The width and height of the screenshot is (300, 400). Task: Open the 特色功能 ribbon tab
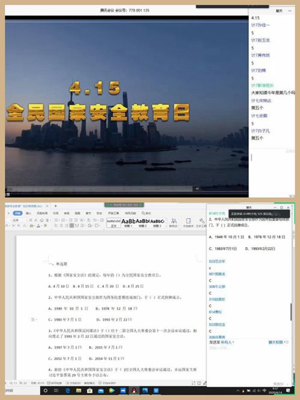(x=130, y=213)
